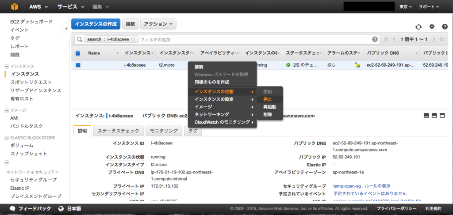The height and width of the screenshot is (215, 453).
Task: Open the サポート dropdown
Action: pyautogui.click(x=429, y=7)
